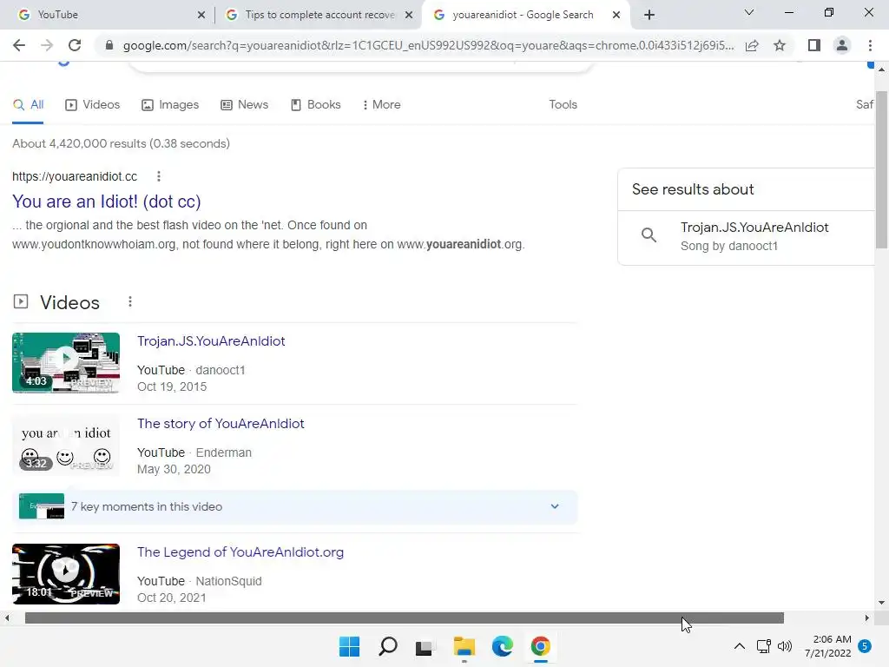Screen dimensions: 889x667
Task: Open The Legend of YouAreAnIdiot.org link
Action: (240, 552)
